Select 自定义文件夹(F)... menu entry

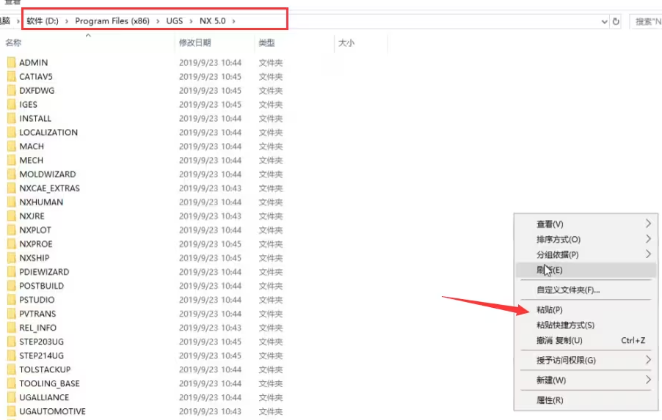click(586, 290)
